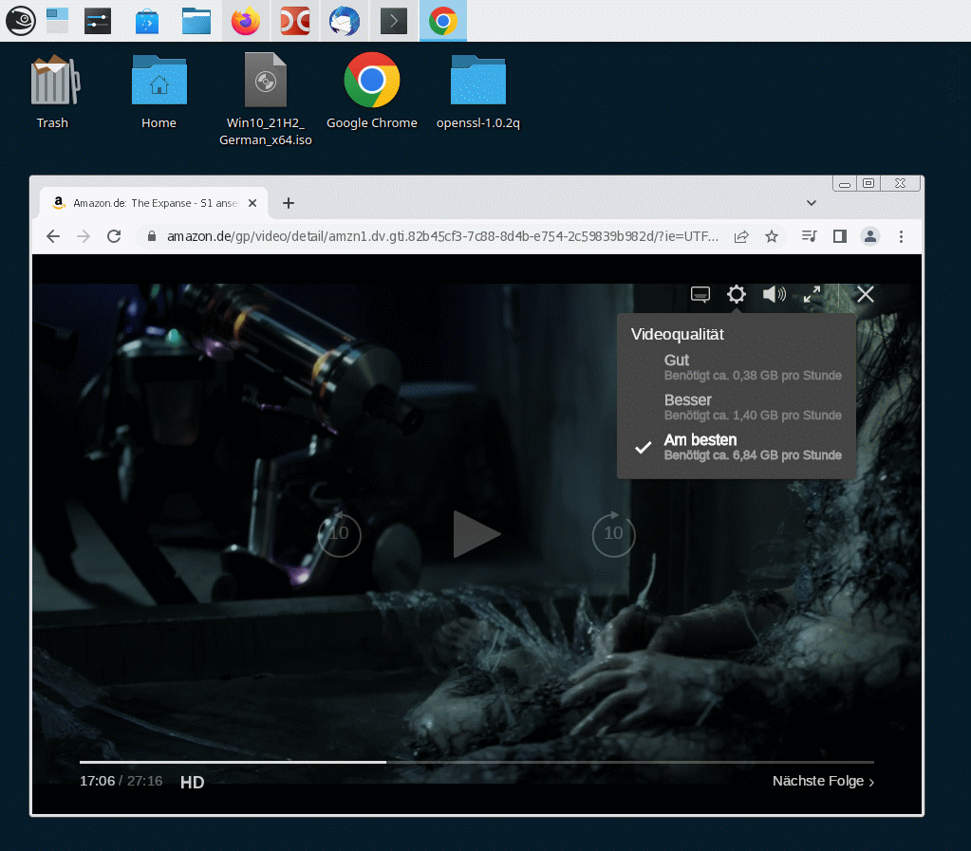View site information padlock icon
The height and width of the screenshot is (851, 971).
[x=152, y=236]
